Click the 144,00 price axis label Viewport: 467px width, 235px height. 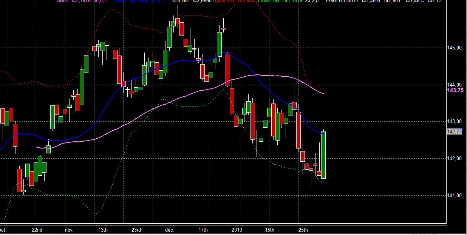coord(455,85)
